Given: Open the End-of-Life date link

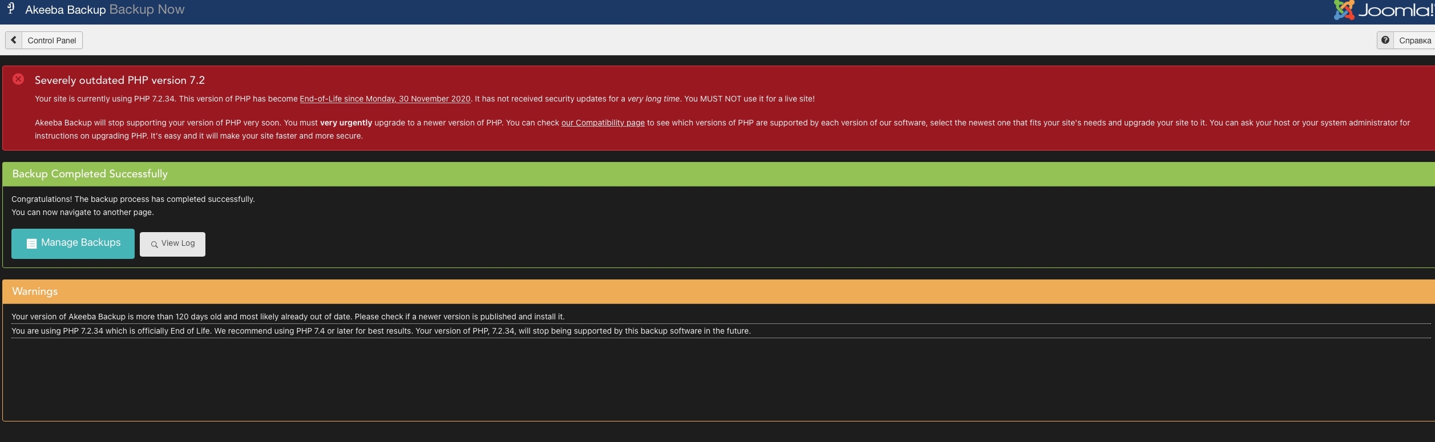Looking at the screenshot, I should click(385, 99).
